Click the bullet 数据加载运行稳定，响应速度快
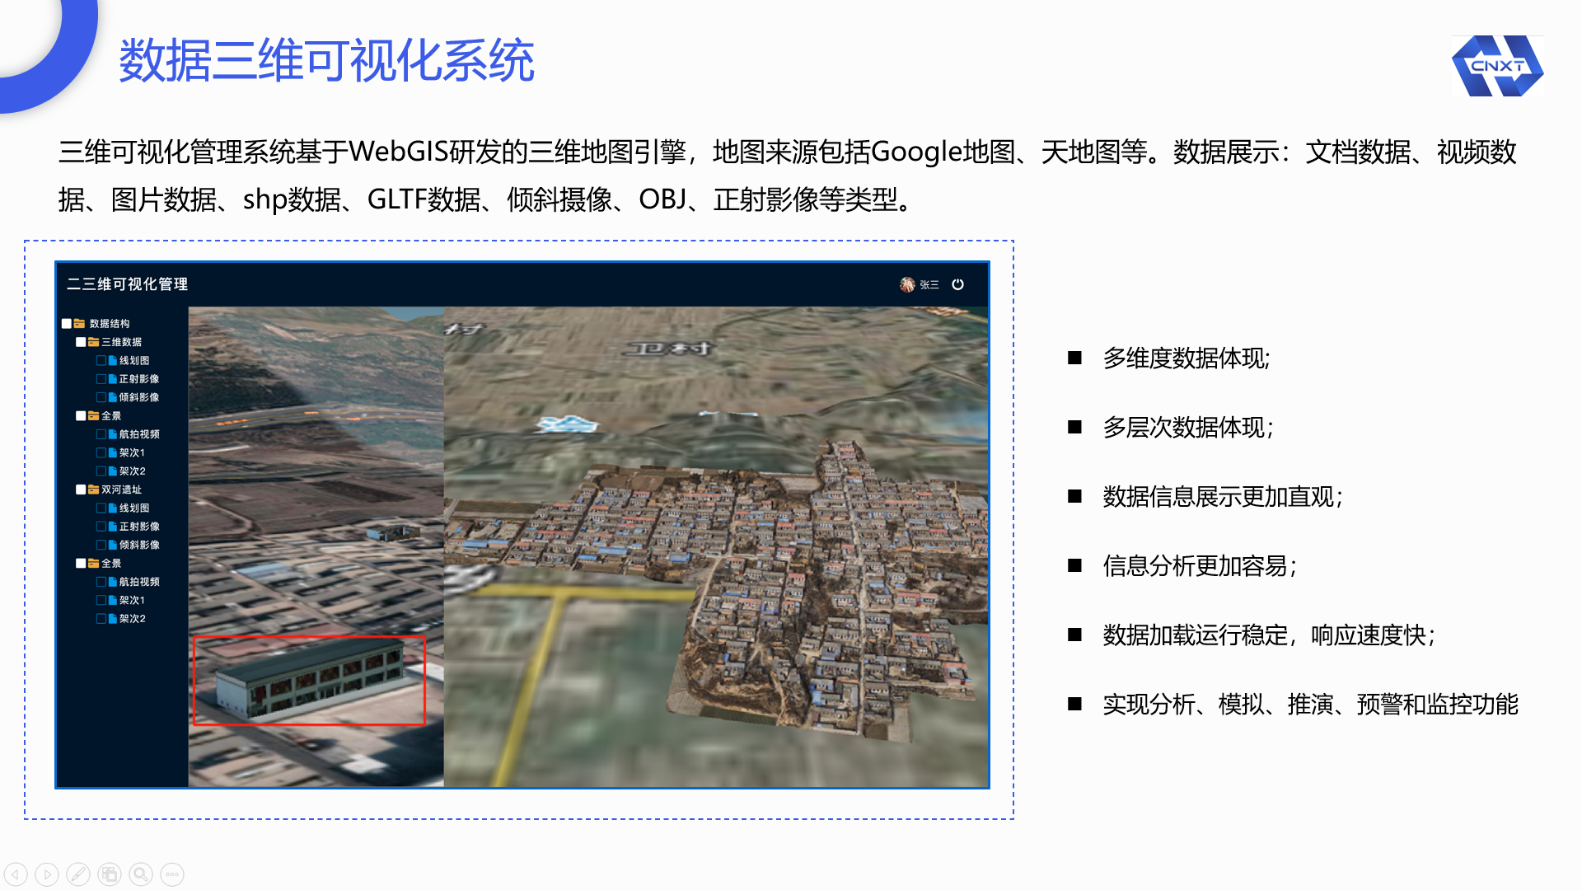Viewport: 1582px width, 890px height. click(1269, 635)
